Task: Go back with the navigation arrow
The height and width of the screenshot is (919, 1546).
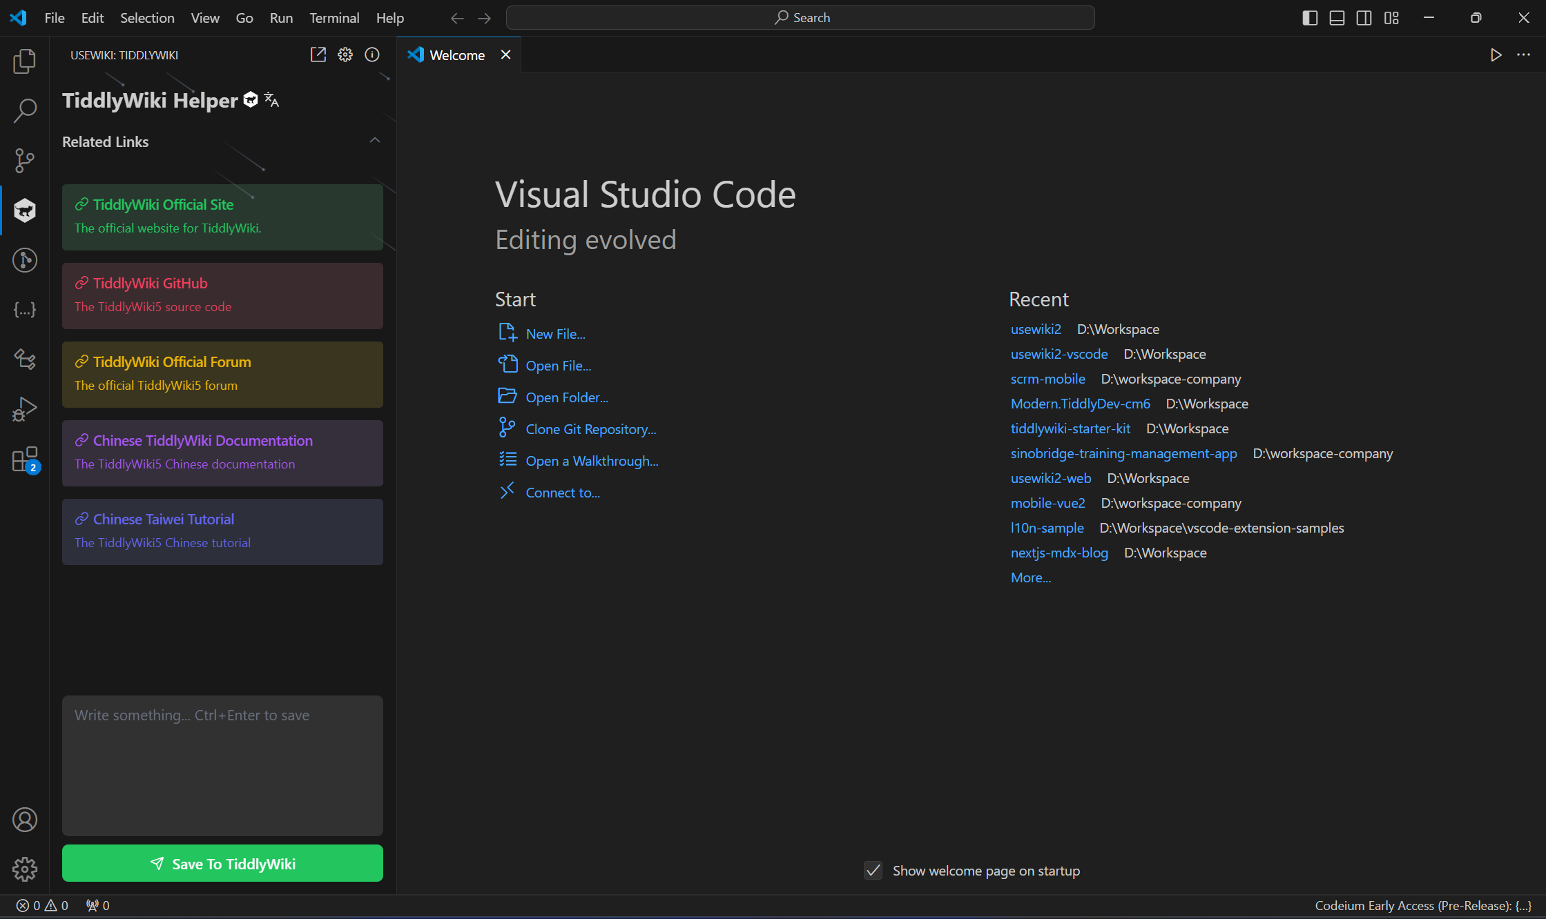Action: (x=457, y=18)
